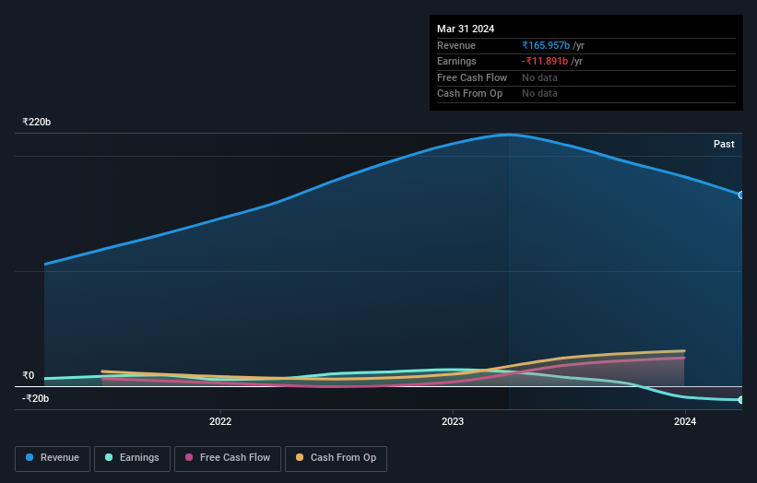The width and height of the screenshot is (757, 483).
Task: Toggle the Revenue legend series
Action: pos(53,458)
